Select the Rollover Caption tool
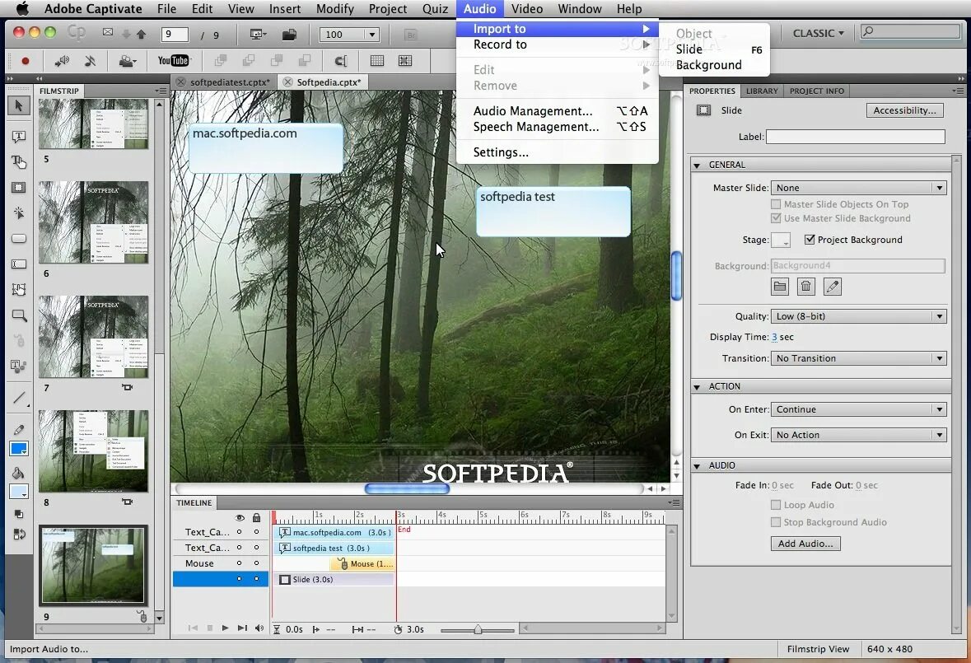The height and width of the screenshot is (663, 971). tap(19, 161)
